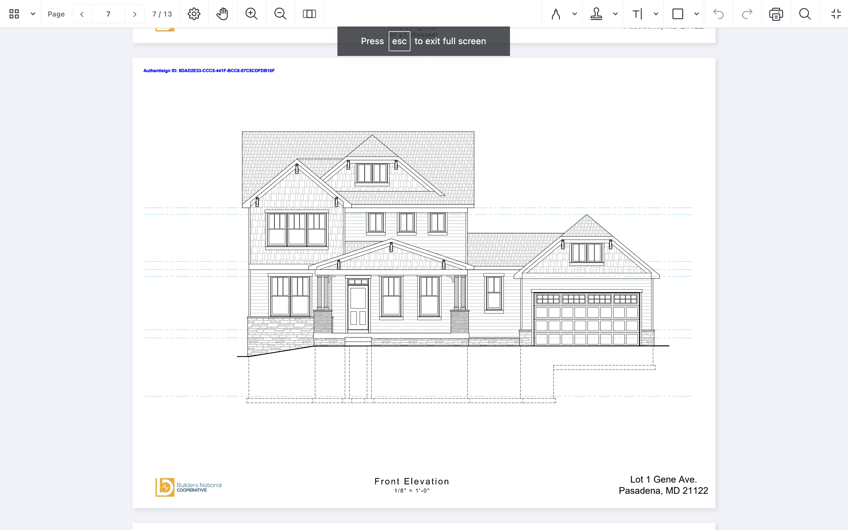Click the Builders National Cooperative logo
This screenshot has height=530, width=848.
pyautogui.click(x=188, y=487)
